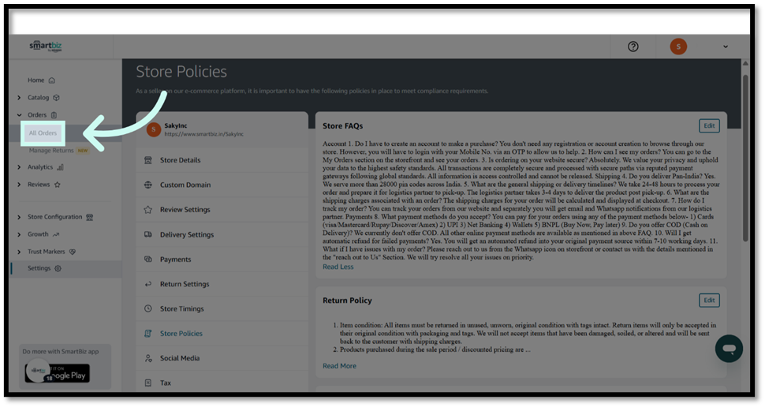The width and height of the screenshot is (765, 407).
Task: Collapse the Orders sidebar section
Action: [19, 115]
